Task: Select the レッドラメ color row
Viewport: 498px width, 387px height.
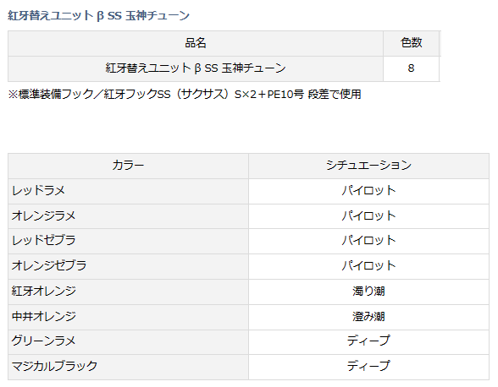Action: [x=248, y=191]
